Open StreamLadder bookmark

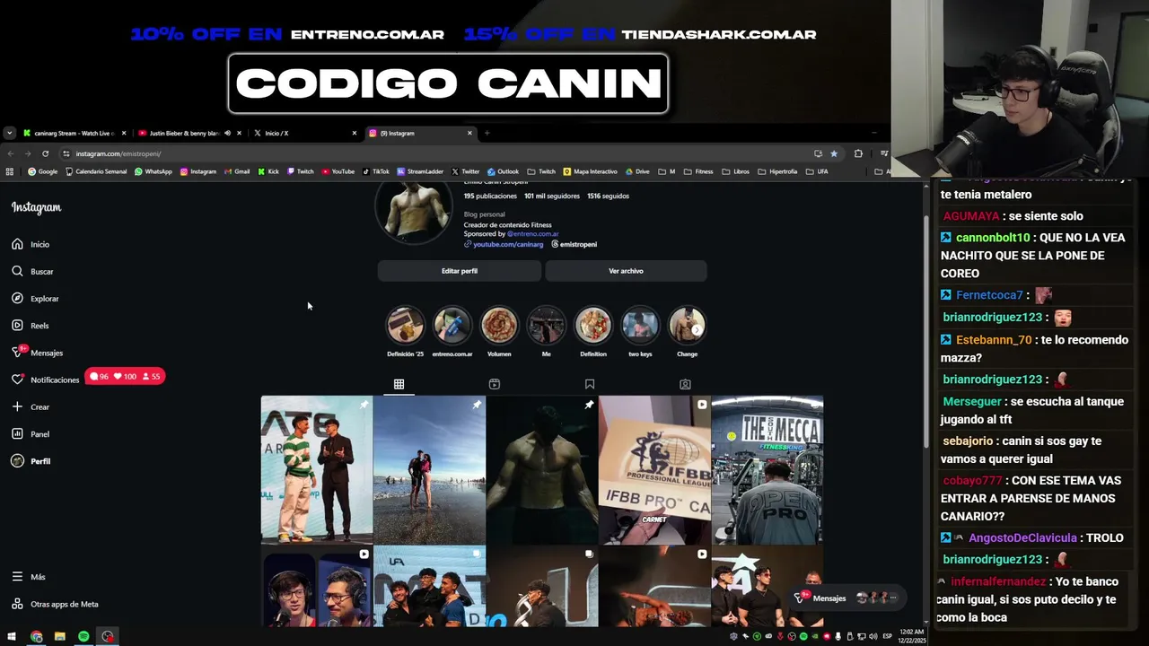point(420,171)
